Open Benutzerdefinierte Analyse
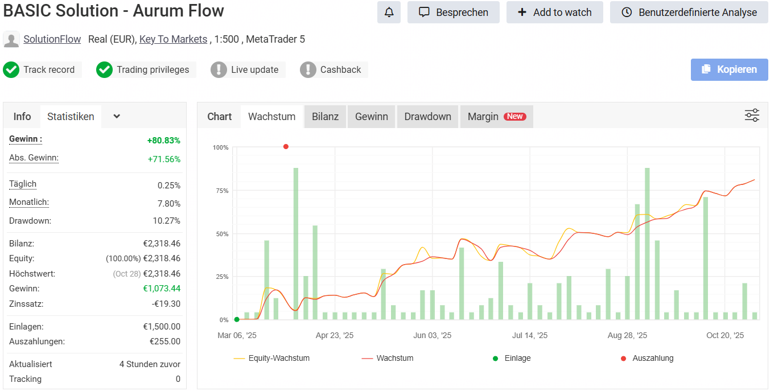This screenshot has height=391, width=770. pos(689,13)
